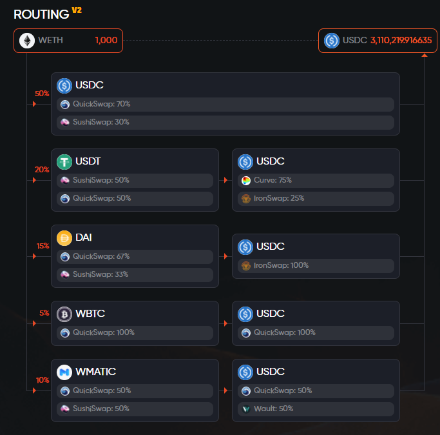The height and width of the screenshot is (435, 440).
Task: Click the 50% route split label
Action: 42,94
